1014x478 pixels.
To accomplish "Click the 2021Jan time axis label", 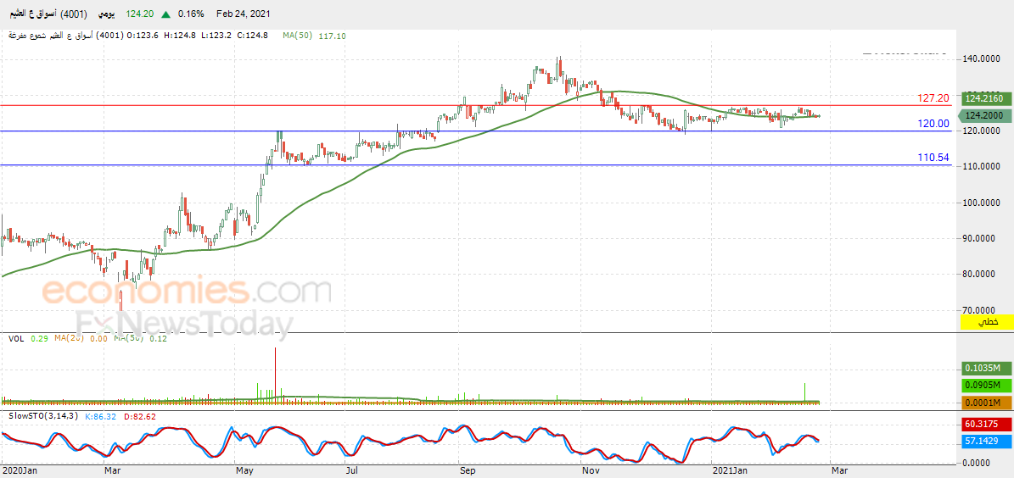I will (x=728, y=471).
